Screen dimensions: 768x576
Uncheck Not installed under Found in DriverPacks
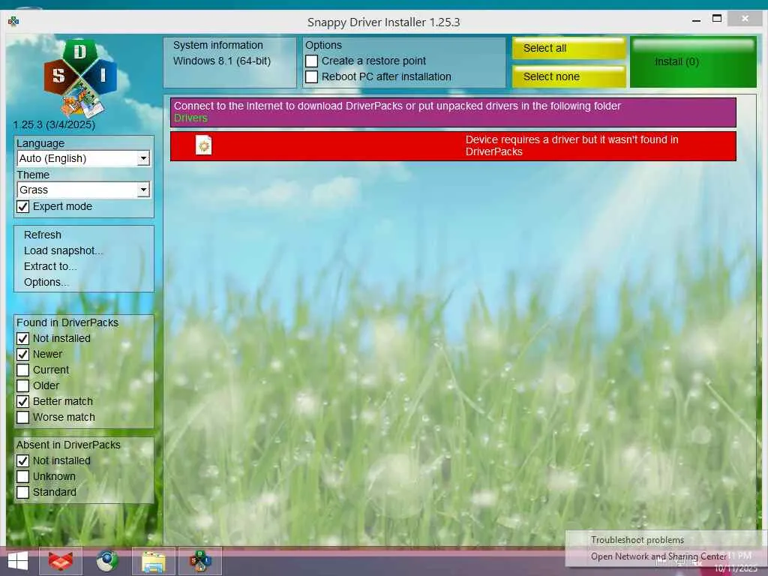click(22, 338)
